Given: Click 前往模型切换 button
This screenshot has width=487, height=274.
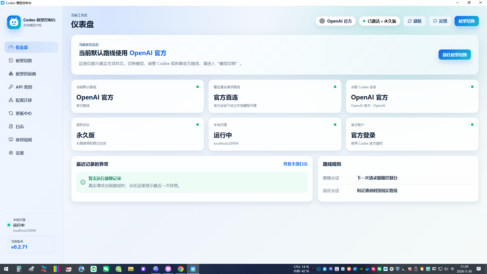Looking at the screenshot, I should (455, 55).
